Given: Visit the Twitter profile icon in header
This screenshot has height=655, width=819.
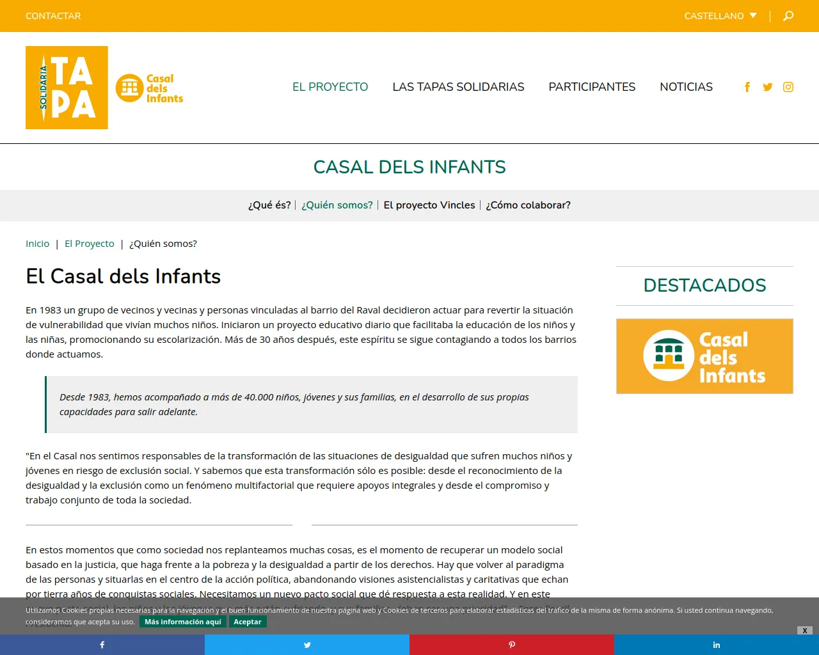Looking at the screenshot, I should (768, 87).
